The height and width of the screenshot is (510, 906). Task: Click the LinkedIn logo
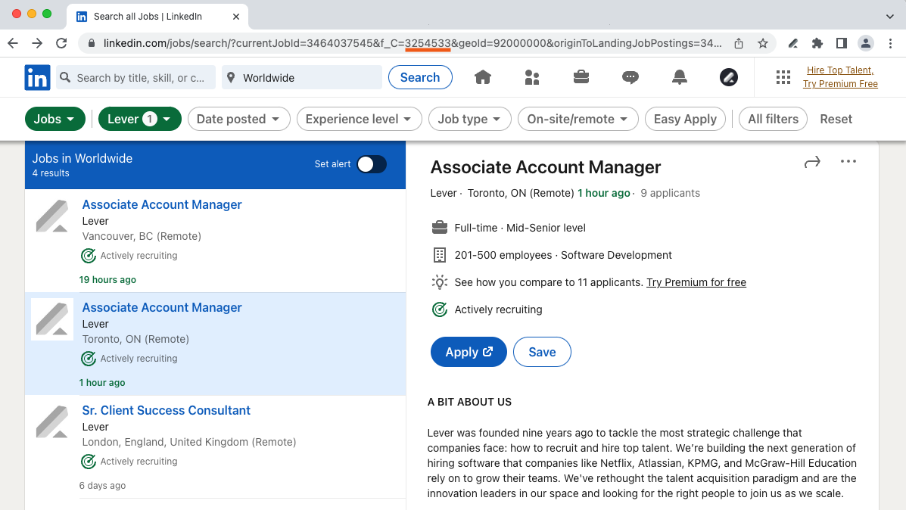point(37,77)
